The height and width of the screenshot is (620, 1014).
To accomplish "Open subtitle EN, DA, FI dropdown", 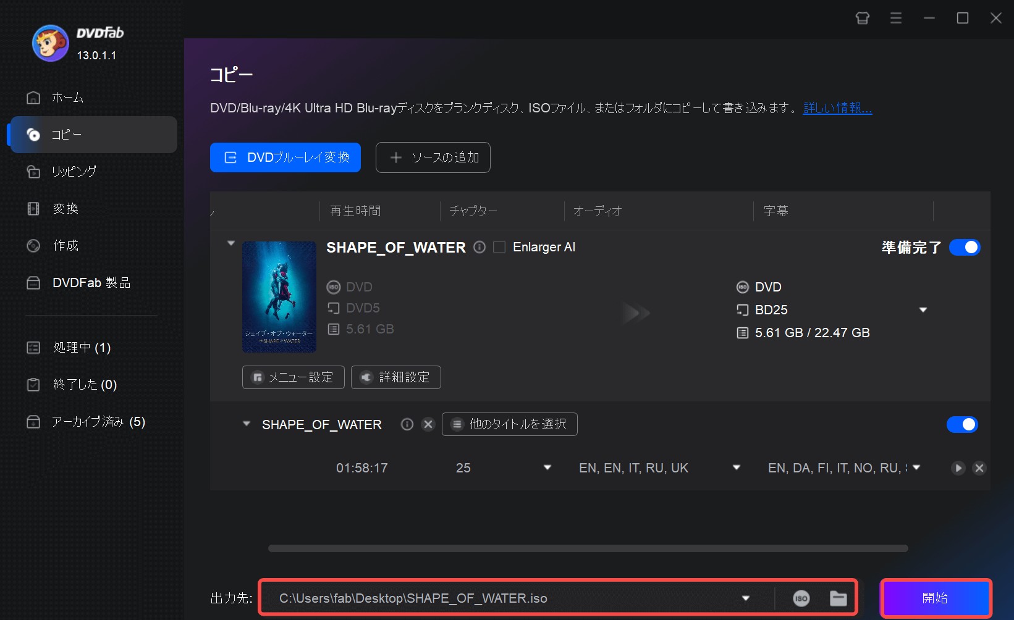I will click(916, 468).
